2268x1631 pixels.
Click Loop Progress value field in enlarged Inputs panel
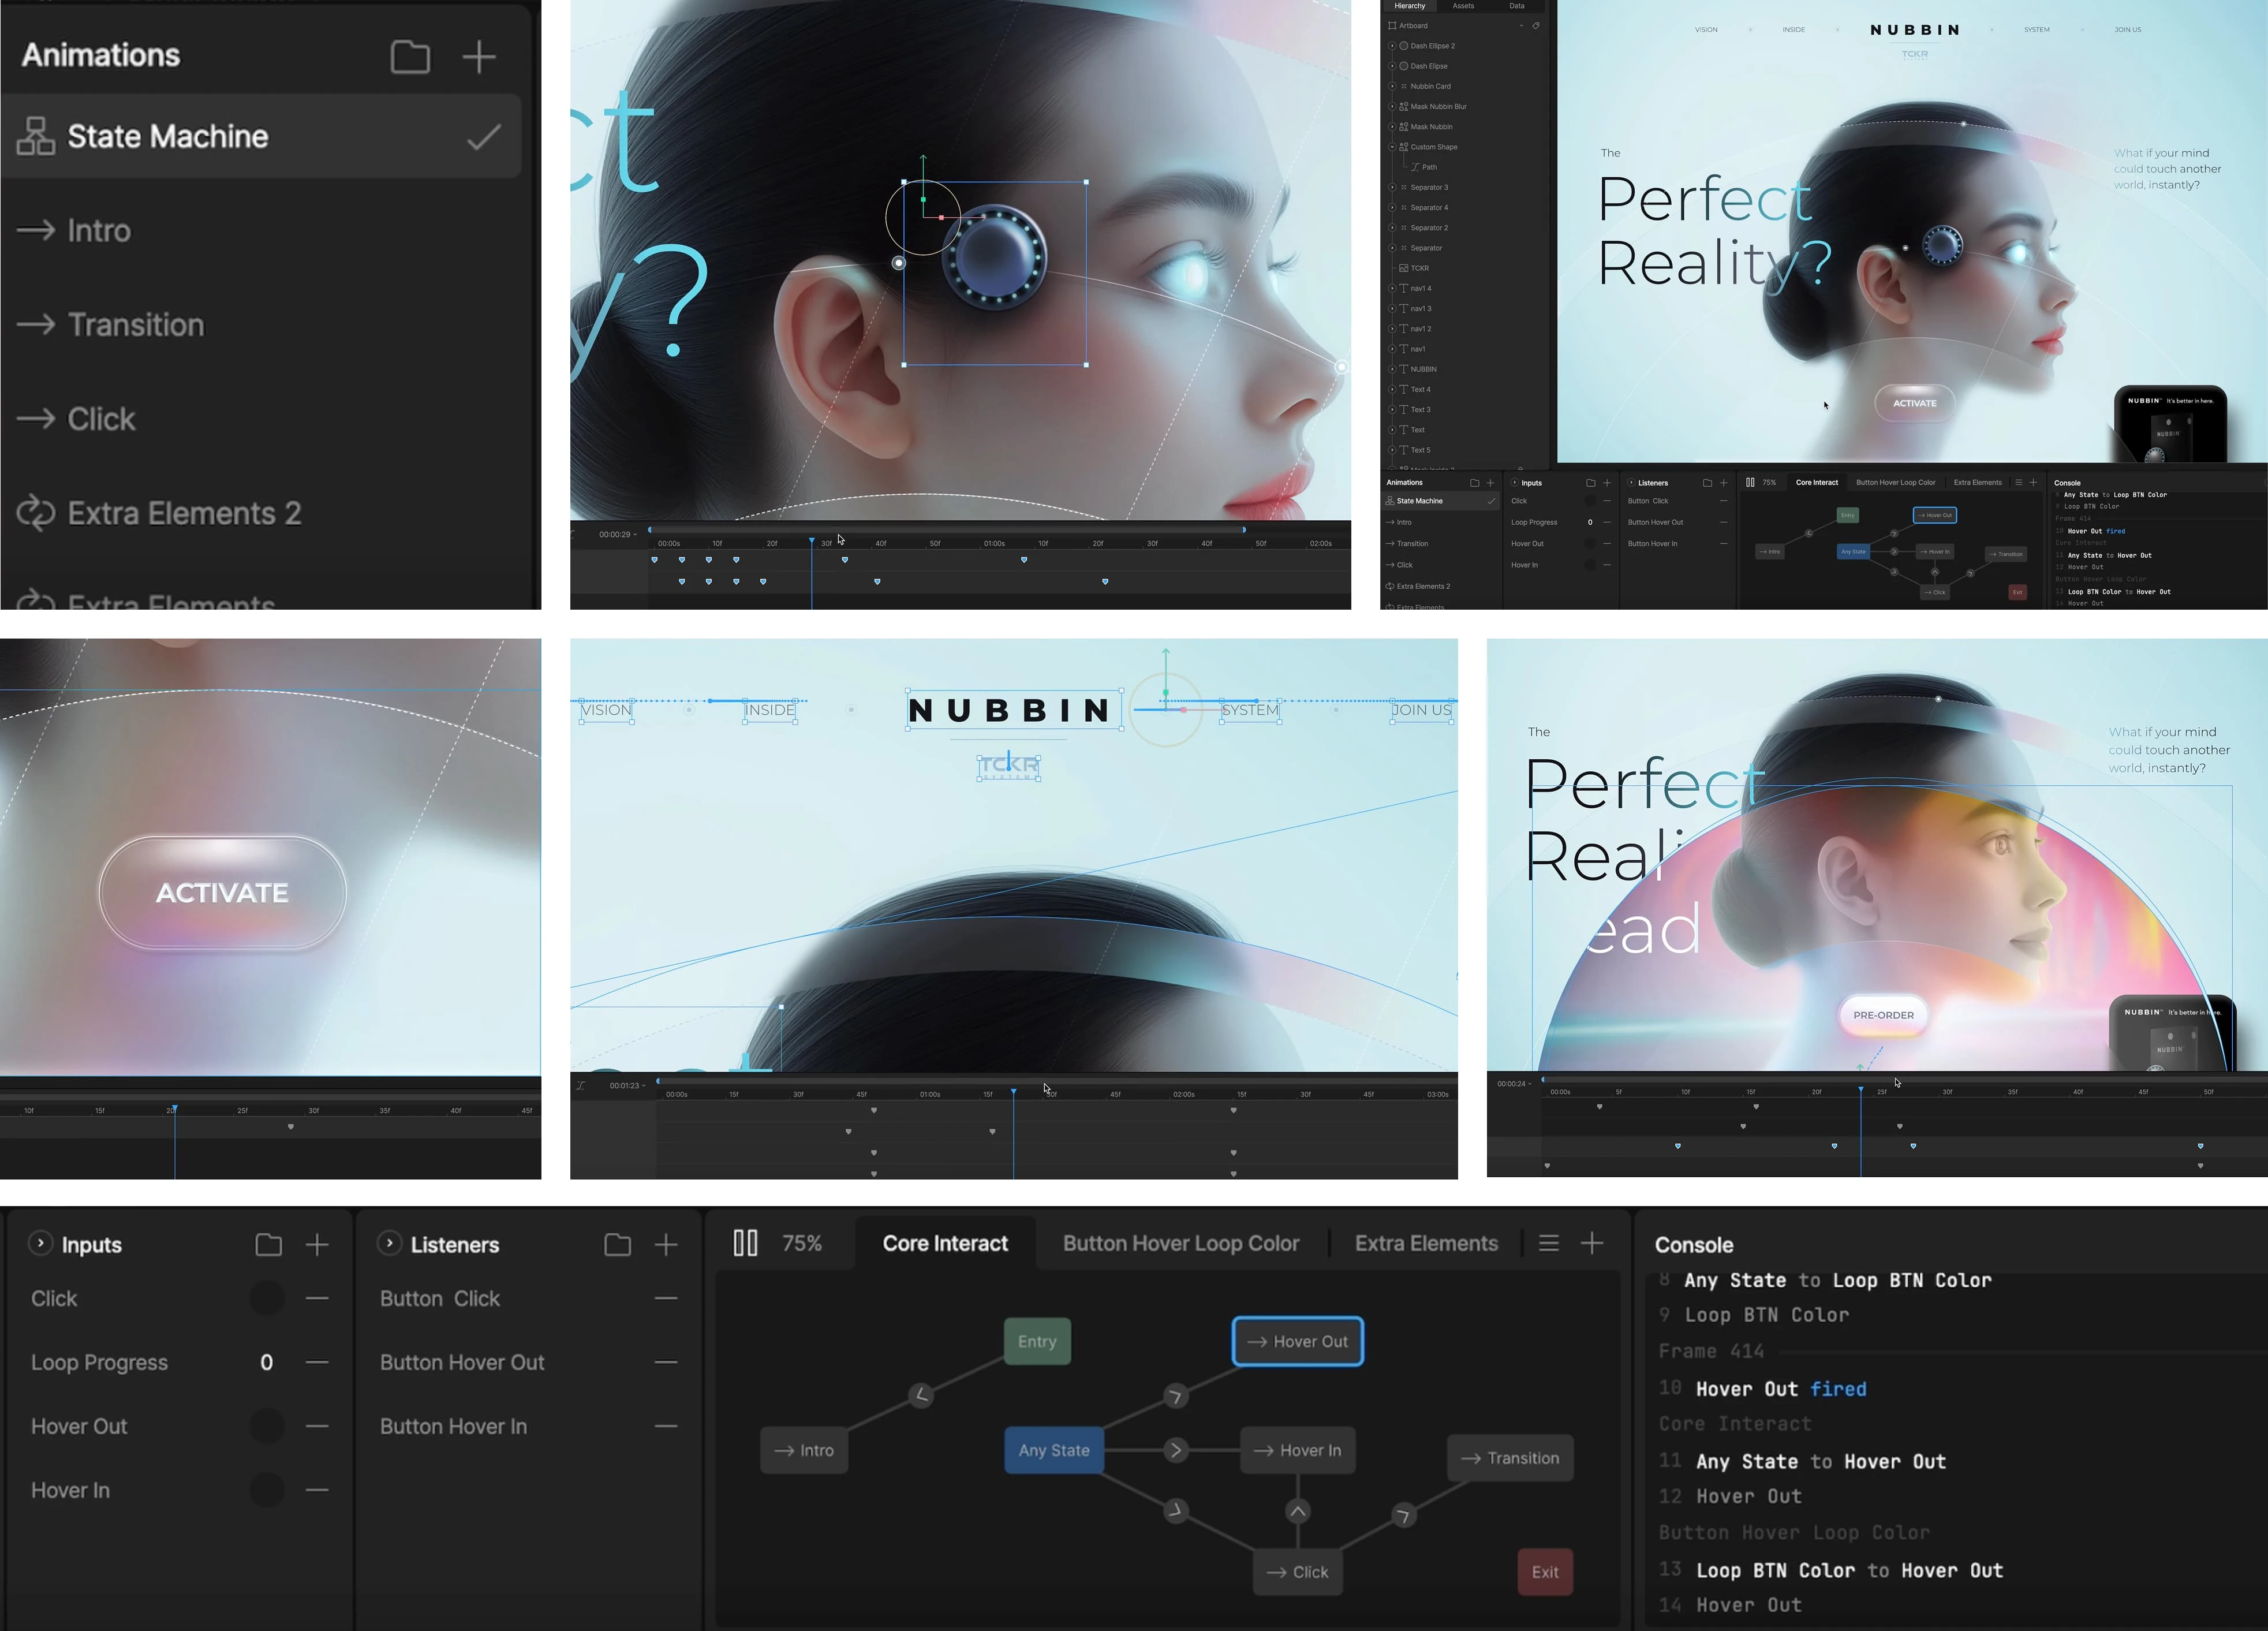click(267, 1362)
